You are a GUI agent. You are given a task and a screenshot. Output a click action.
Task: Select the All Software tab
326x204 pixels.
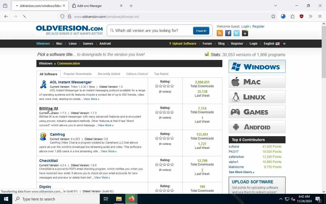48,74
